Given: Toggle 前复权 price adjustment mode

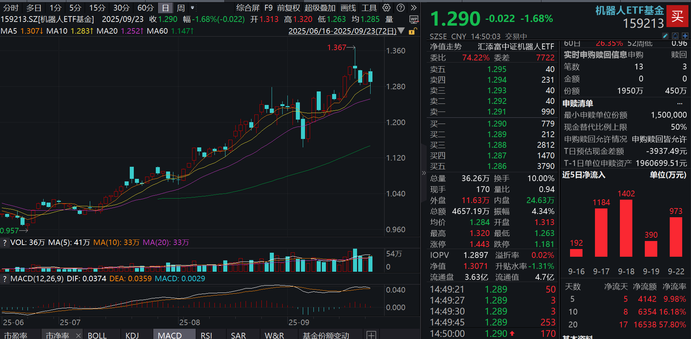Looking at the screenshot, I should (289, 8).
